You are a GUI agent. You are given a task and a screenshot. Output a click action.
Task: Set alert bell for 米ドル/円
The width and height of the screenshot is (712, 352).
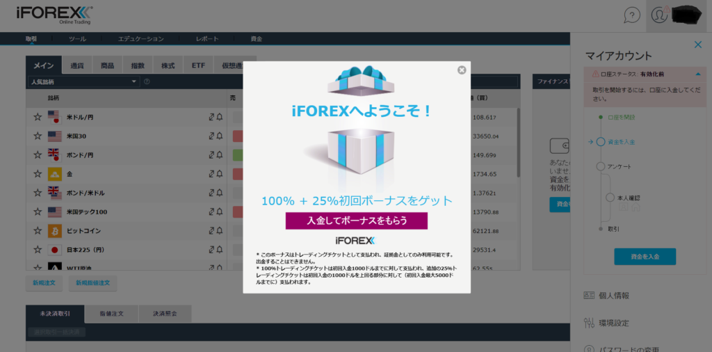tap(219, 117)
